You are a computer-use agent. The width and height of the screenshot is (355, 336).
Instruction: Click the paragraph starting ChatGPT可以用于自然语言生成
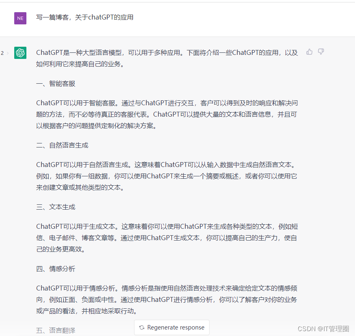pyautogui.click(x=167, y=176)
